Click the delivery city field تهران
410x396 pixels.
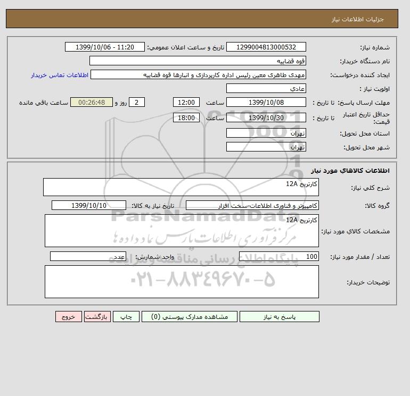[x=266, y=147]
